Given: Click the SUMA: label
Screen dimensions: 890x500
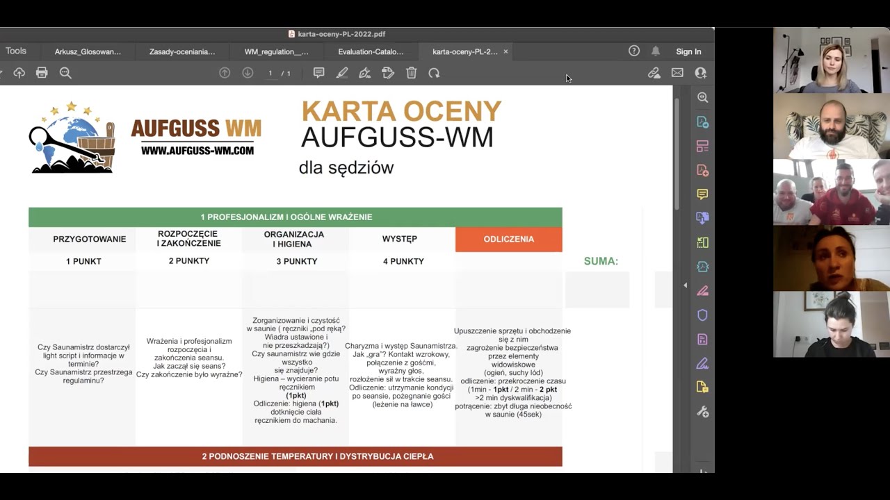Looking at the screenshot, I should click(x=601, y=261).
